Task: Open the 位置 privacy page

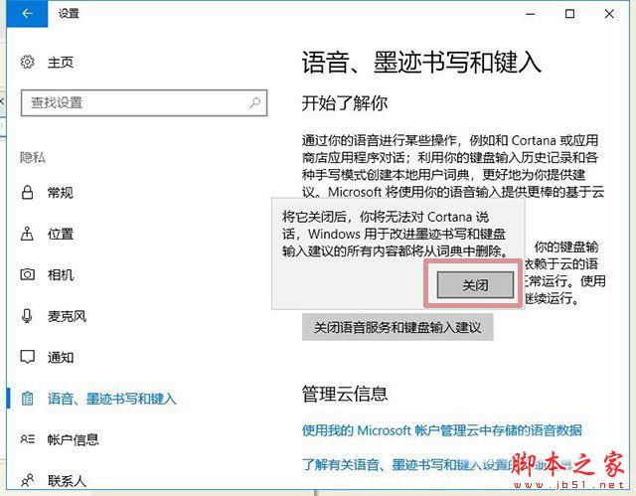Action: pyautogui.click(x=61, y=234)
